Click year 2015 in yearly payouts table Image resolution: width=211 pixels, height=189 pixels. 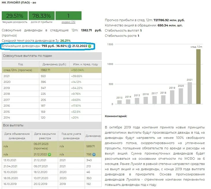coord(7,112)
